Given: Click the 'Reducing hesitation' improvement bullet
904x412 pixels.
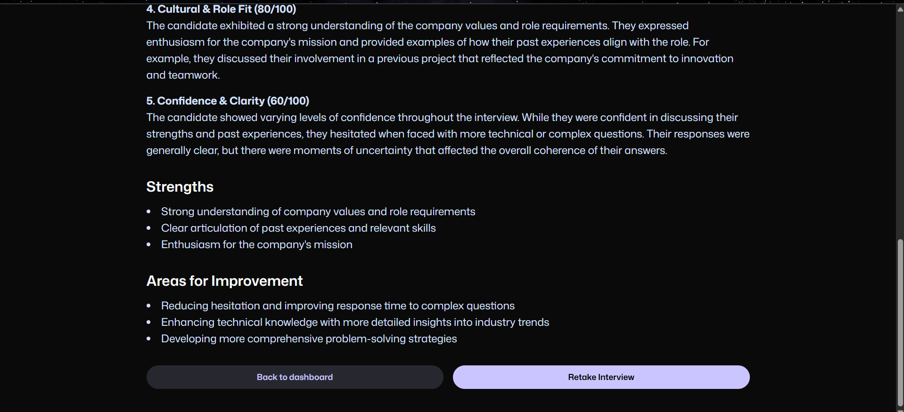Looking at the screenshot, I should (x=337, y=306).
